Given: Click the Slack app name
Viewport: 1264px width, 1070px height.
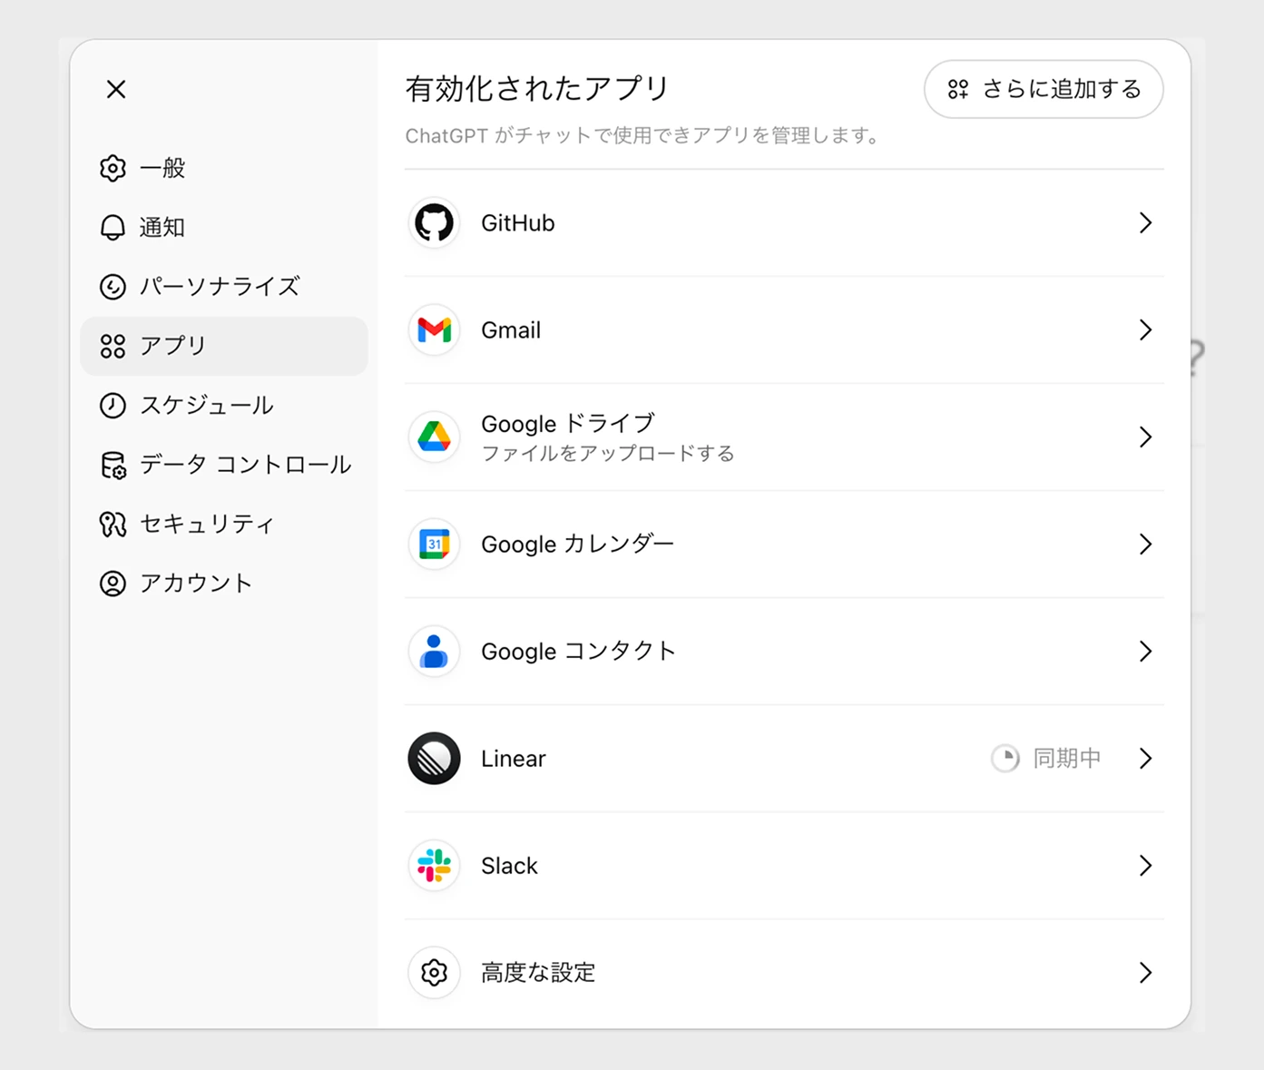Looking at the screenshot, I should pyautogui.click(x=509, y=866).
